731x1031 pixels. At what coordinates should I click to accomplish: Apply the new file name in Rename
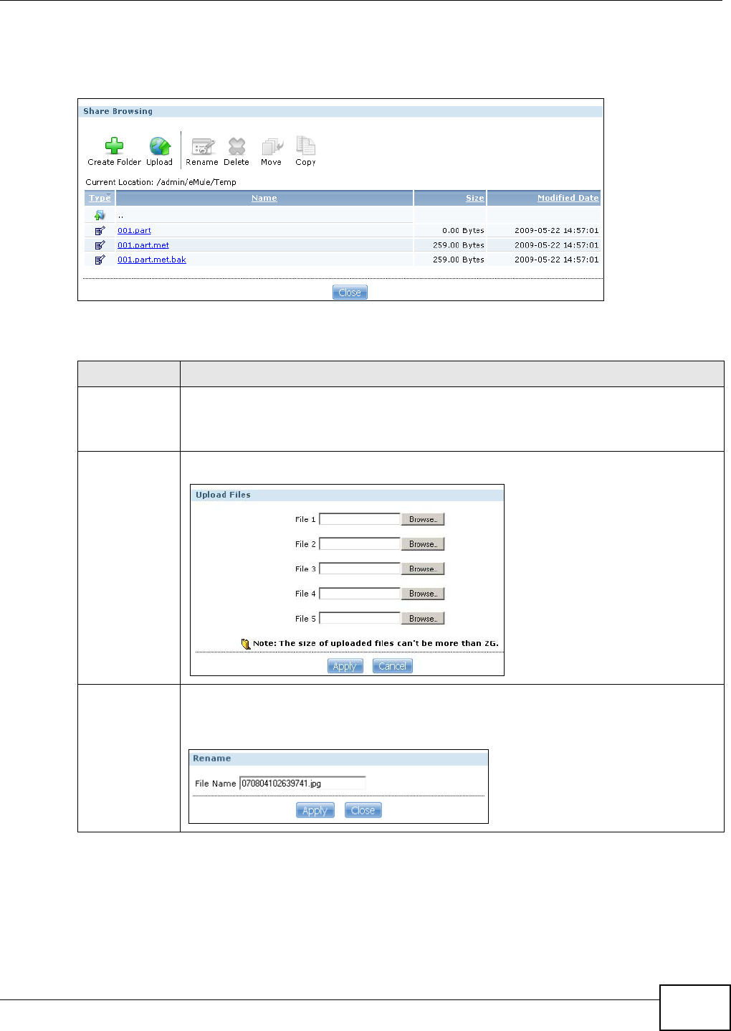point(315,810)
